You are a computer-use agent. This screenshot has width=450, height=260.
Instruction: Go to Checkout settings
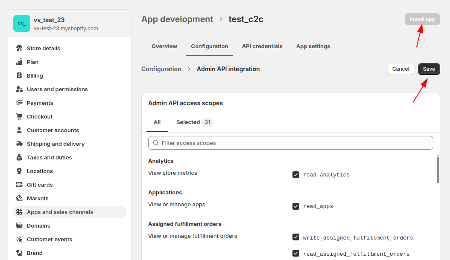click(x=70, y=117)
